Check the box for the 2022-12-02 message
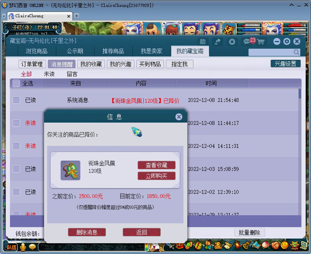 tap(16, 192)
